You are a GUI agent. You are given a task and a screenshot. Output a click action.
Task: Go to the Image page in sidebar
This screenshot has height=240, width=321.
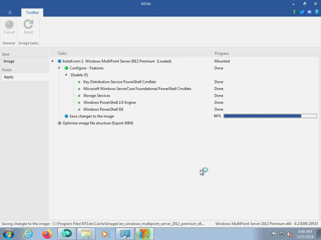pos(25,61)
